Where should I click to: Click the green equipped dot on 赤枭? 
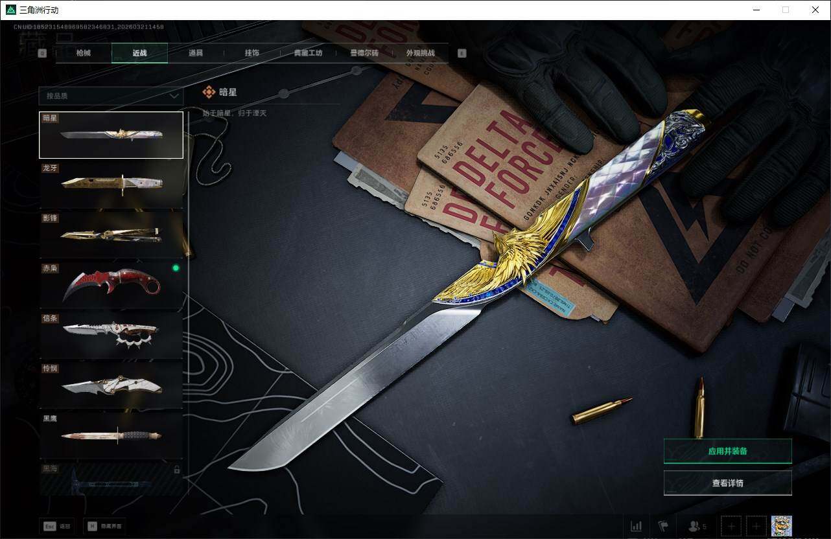tap(175, 268)
